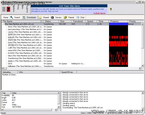Click the Value column header

[x=34, y=93]
